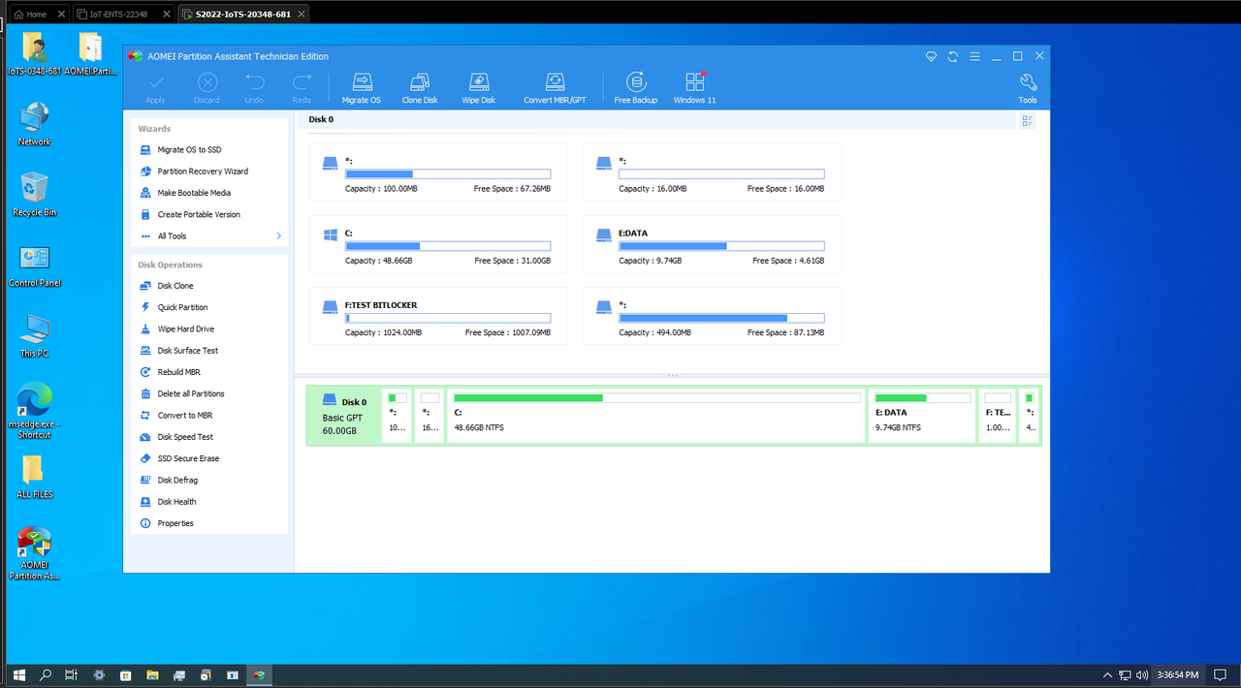Open Control Panel desktop icon

(x=35, y=266)
